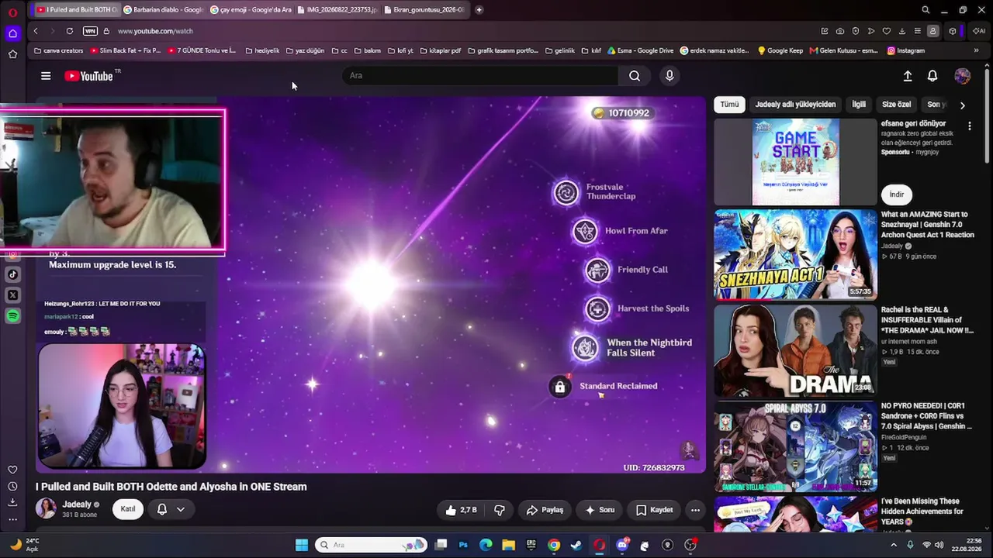Open the "hediyelik" bookmark folder

coord(262,50)
